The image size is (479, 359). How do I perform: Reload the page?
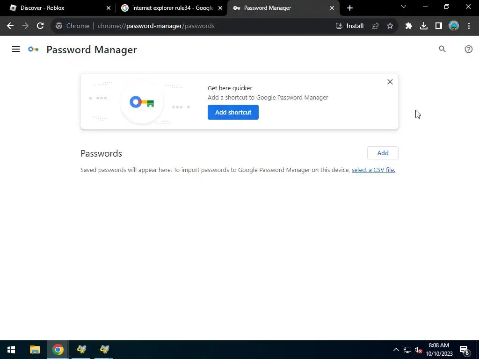[40, 26]
